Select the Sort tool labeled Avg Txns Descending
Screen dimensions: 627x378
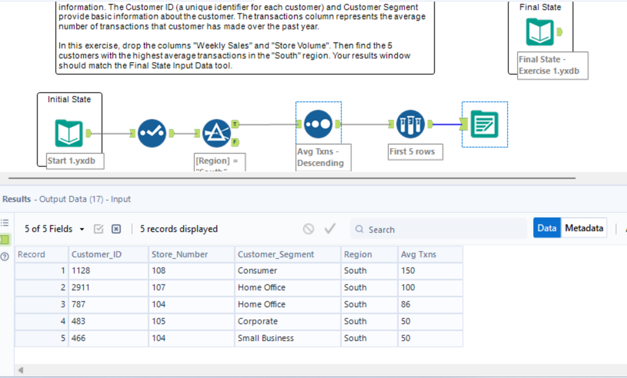click(x=318, y=124)
